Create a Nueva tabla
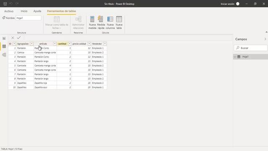268x151 pixels. pyautogui.click(x=119, y=22)
